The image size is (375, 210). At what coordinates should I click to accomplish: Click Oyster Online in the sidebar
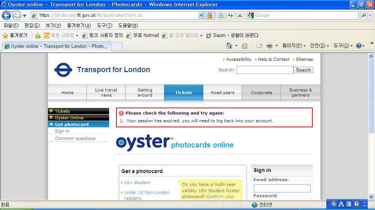point(78,118)
